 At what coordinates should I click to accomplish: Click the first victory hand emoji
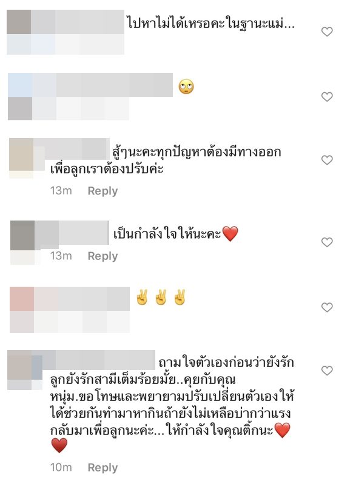(x=142, y=297)
